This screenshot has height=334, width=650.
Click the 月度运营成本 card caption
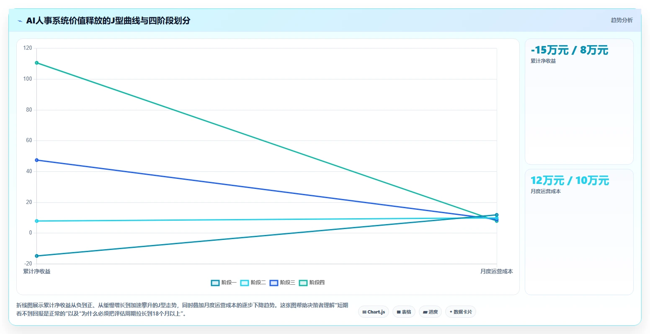pos(546,191)
